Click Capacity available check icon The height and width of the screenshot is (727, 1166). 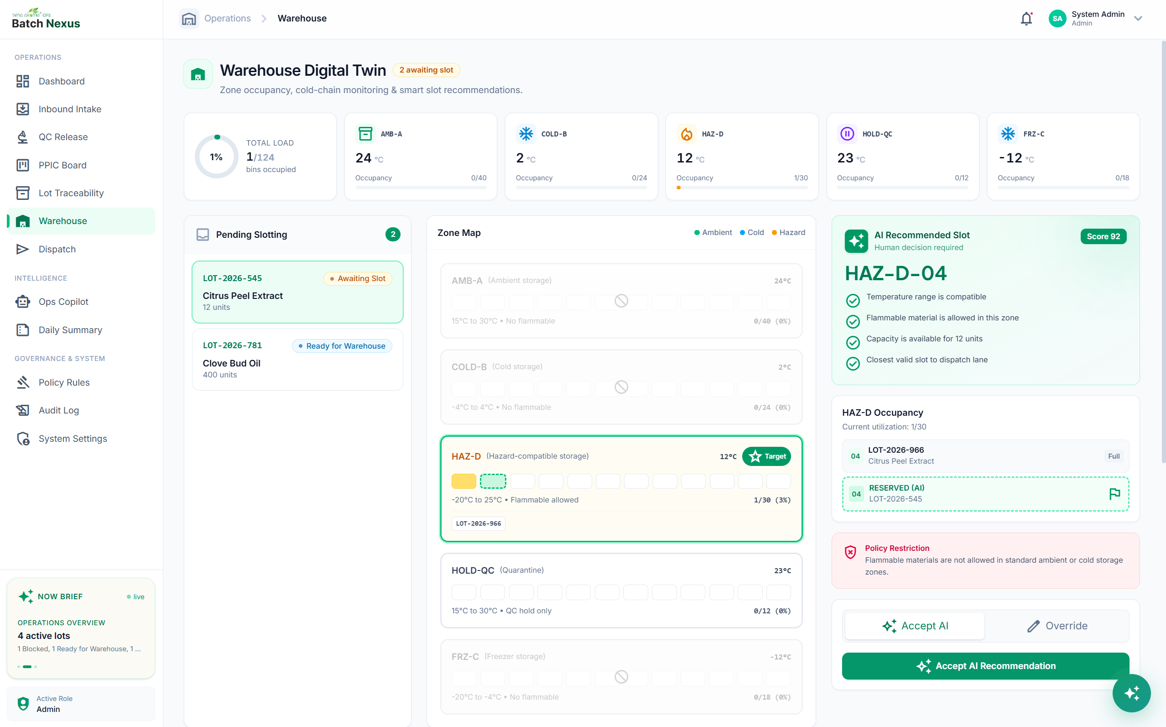pos(853,342)
